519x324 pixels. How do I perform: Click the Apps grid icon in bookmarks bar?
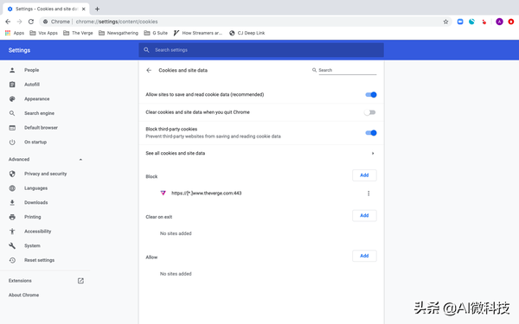click(x=8, y=33)
